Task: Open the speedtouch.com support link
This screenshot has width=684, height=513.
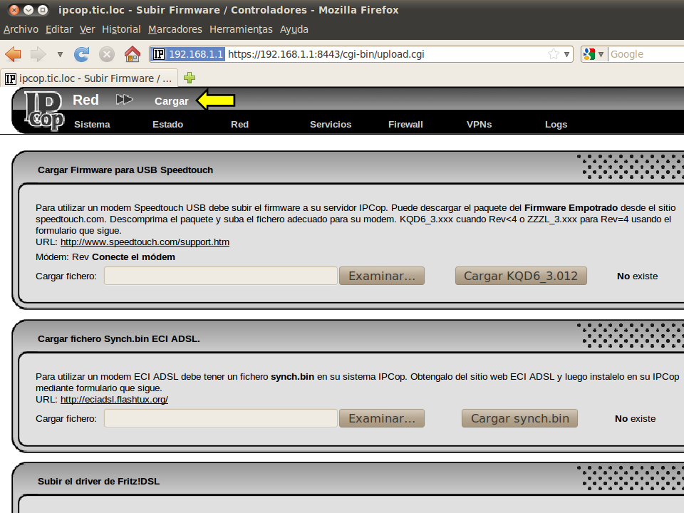Action: coord(145,242)
